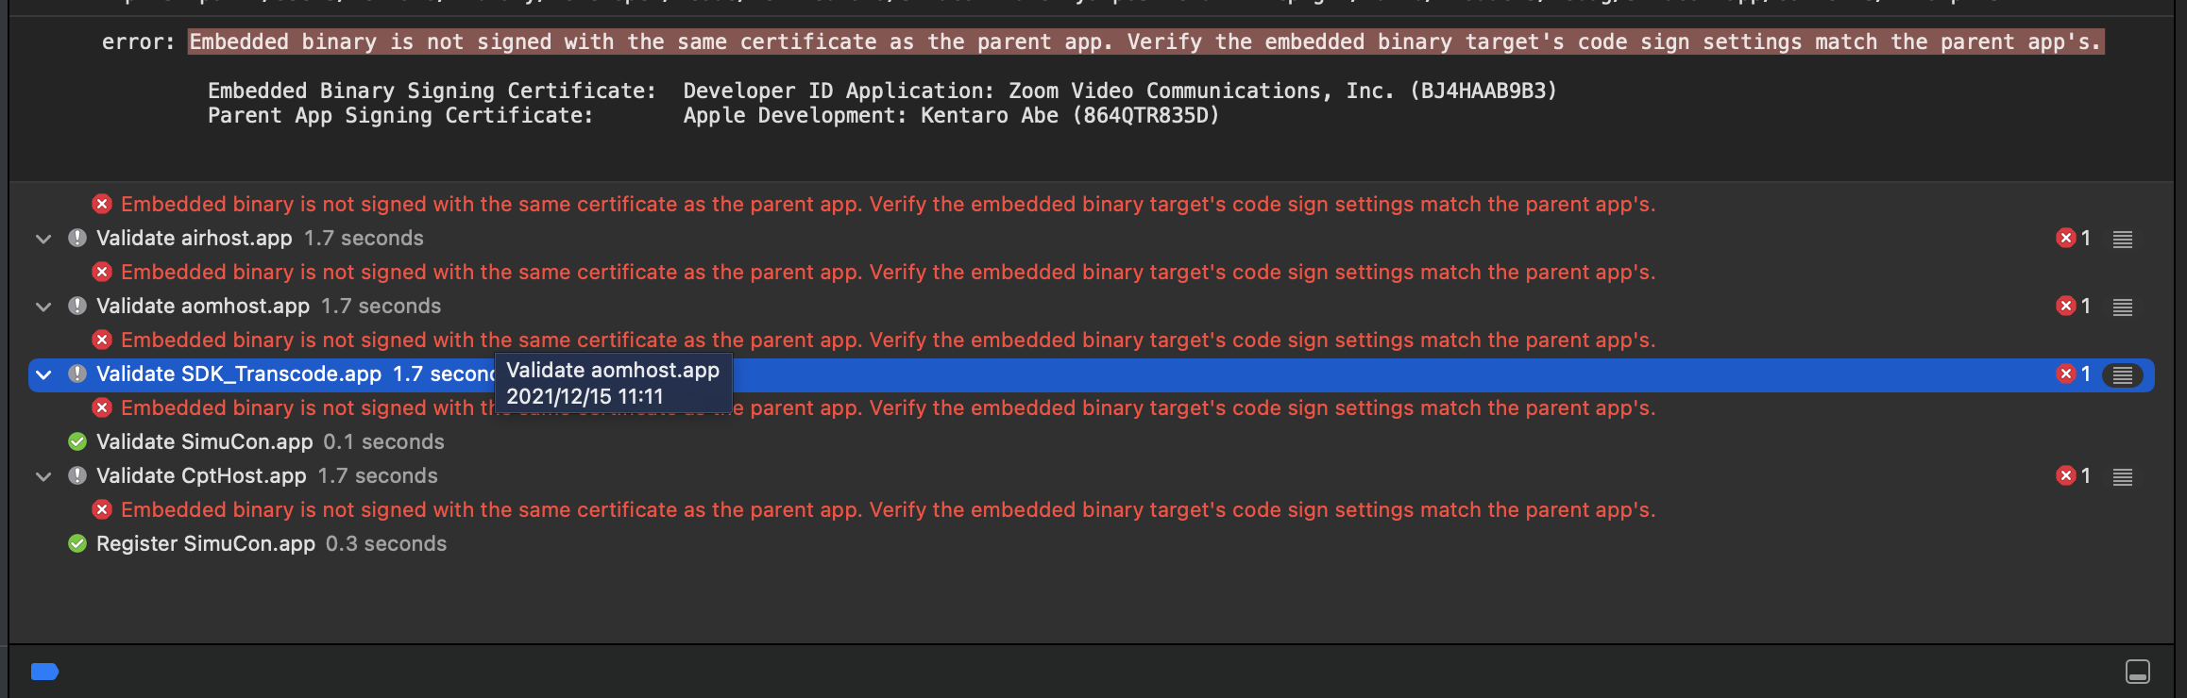
Task: Click green checkmark beside Validate SimuCon.app
Action: [x=77, y=441]
